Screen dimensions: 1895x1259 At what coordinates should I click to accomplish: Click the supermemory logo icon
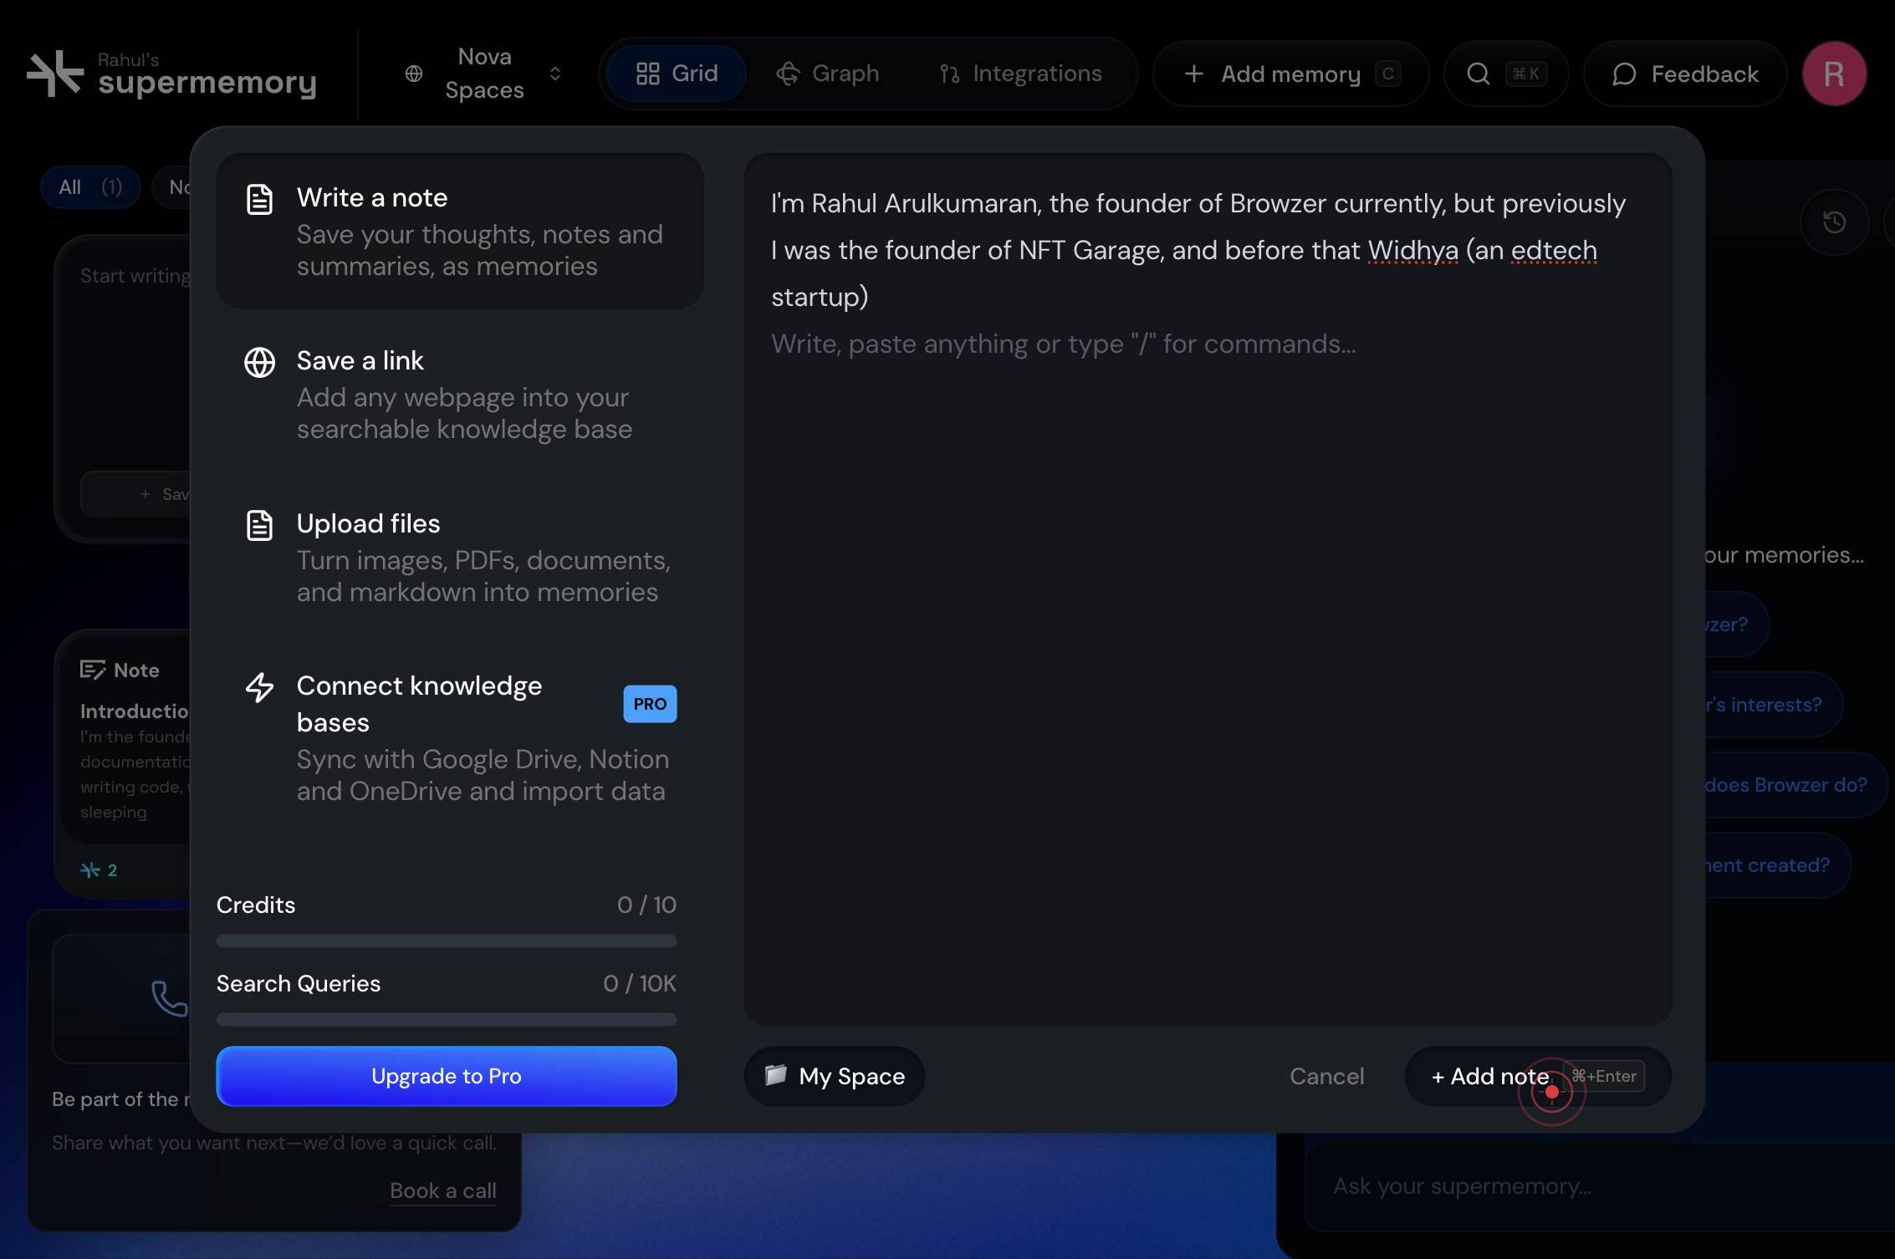55,74
